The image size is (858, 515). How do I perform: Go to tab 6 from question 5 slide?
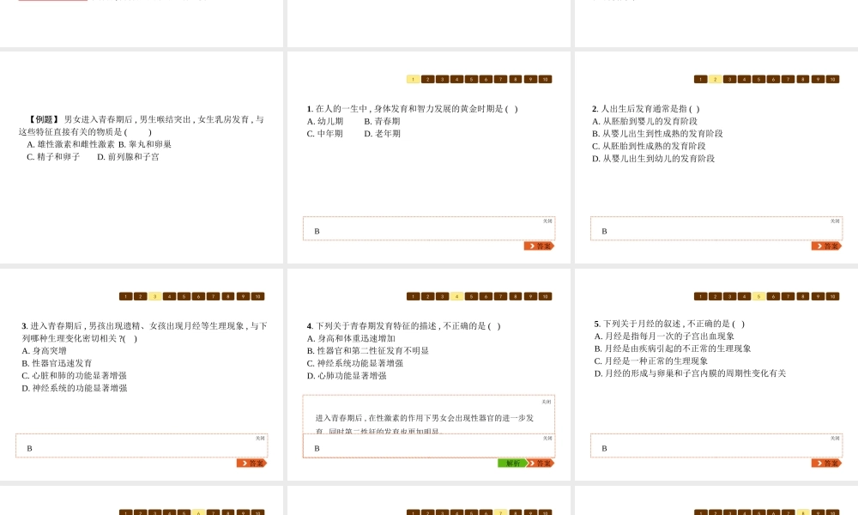point(773,297)
